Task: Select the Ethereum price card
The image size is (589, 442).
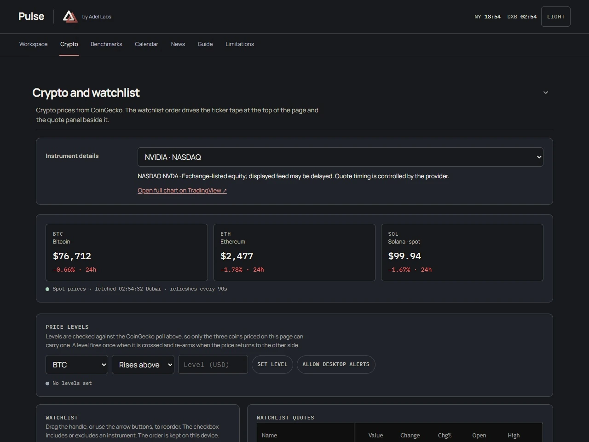Action: pos(294,252)
